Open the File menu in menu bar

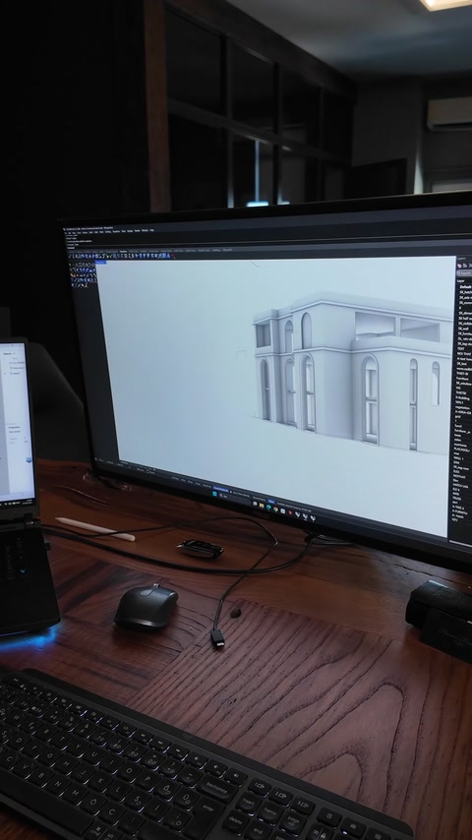click(x=65, y=232)
